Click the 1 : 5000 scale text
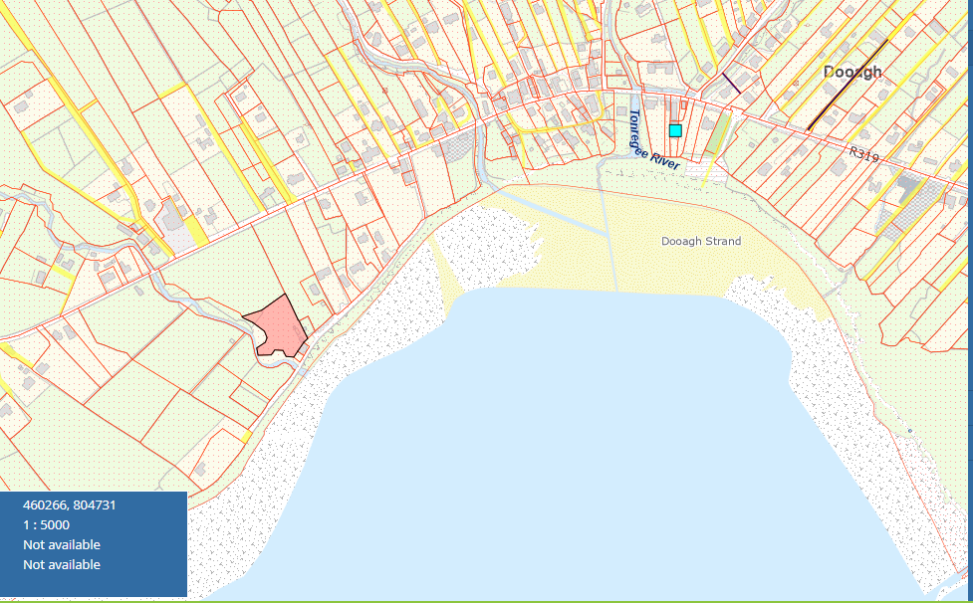Image resolution: width=973 pixels, height=603 pixels. pyautogui.click(x=46, y=525)
